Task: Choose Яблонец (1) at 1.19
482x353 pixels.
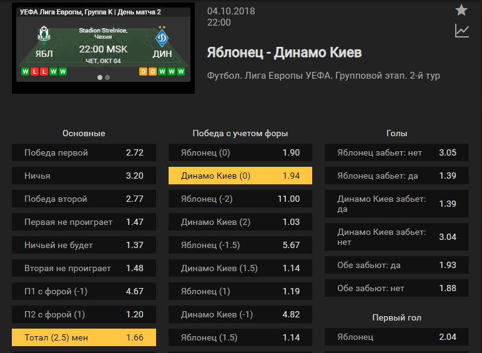Action: click(x=240, y=291)
